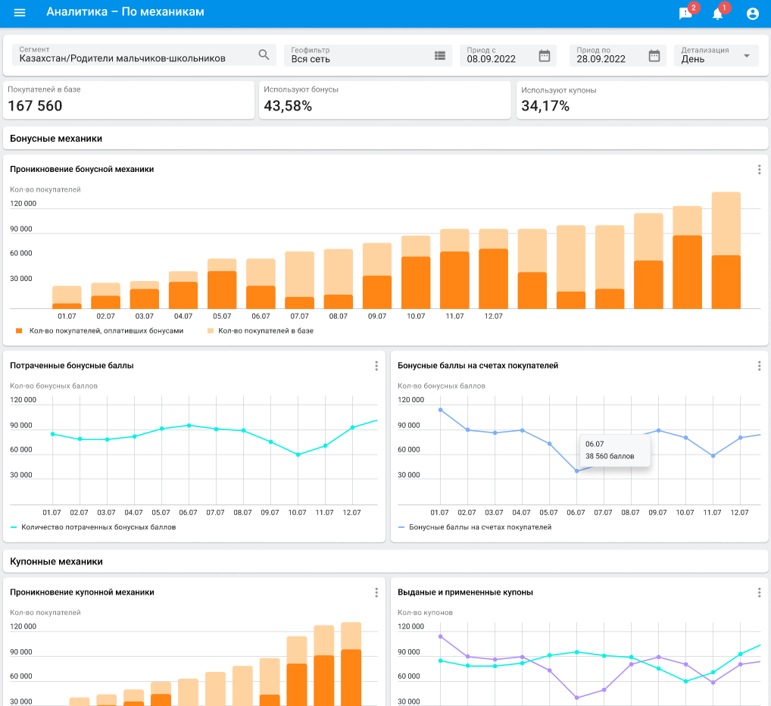Open options menu for Выданные и примененные купоны
The width and height of the screenshot is (771, 706).
[759, 592]
